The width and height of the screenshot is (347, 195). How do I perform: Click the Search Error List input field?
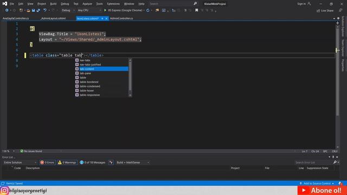pos(313,162)
